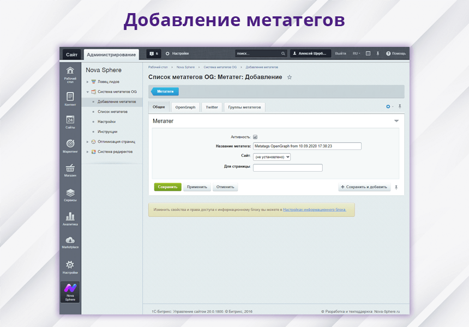Click the Для страницы input field
469x327 pixels.
pyautogui.click(x=287, y=168)
